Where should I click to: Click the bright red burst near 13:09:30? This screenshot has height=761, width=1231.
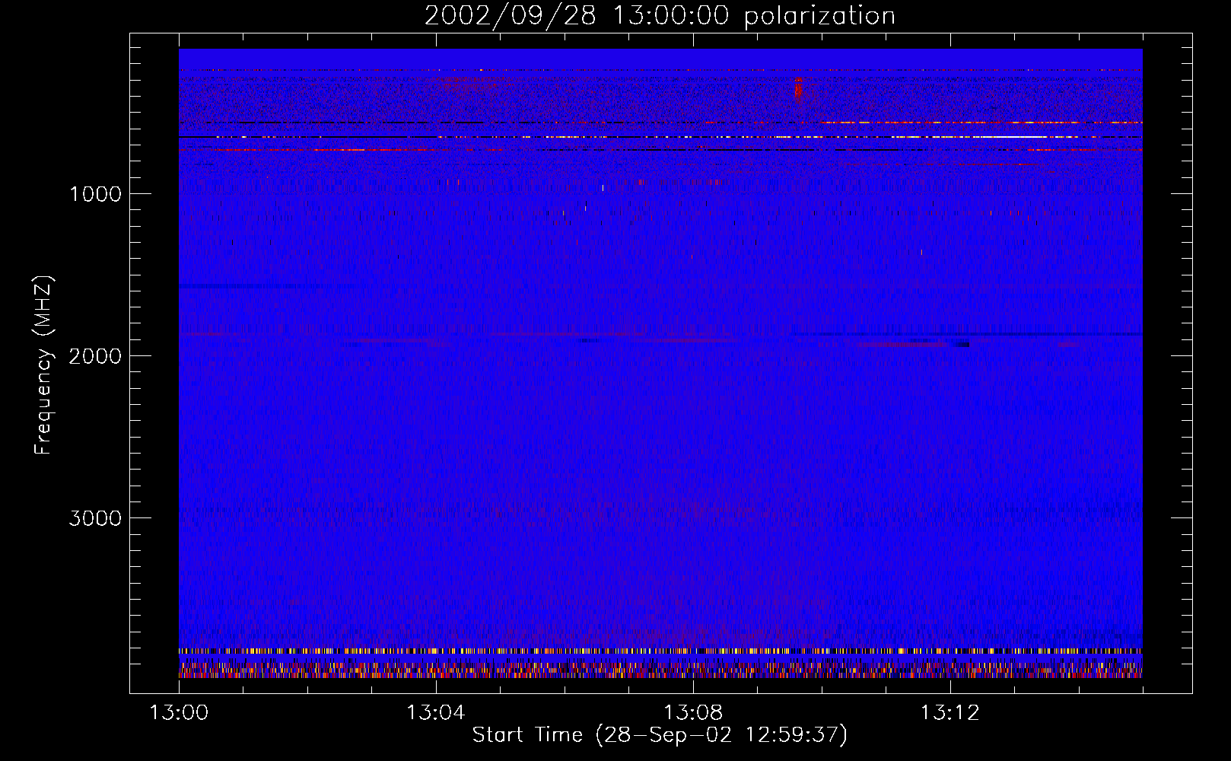798,90
